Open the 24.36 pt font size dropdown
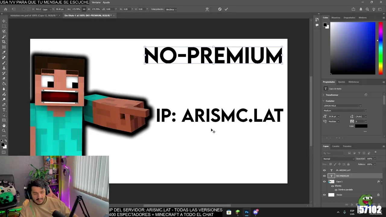 (338, 116)
